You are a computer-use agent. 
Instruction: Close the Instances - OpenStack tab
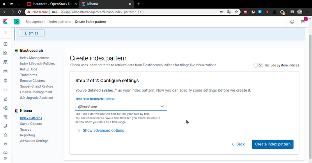76,4
